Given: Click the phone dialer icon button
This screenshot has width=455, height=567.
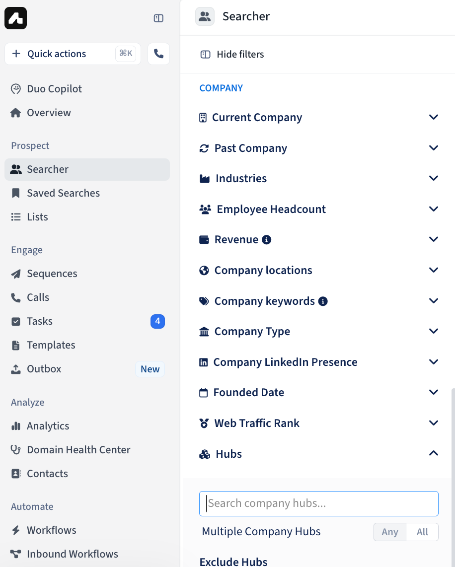Looking at the screenshot, I should point(158,54).
